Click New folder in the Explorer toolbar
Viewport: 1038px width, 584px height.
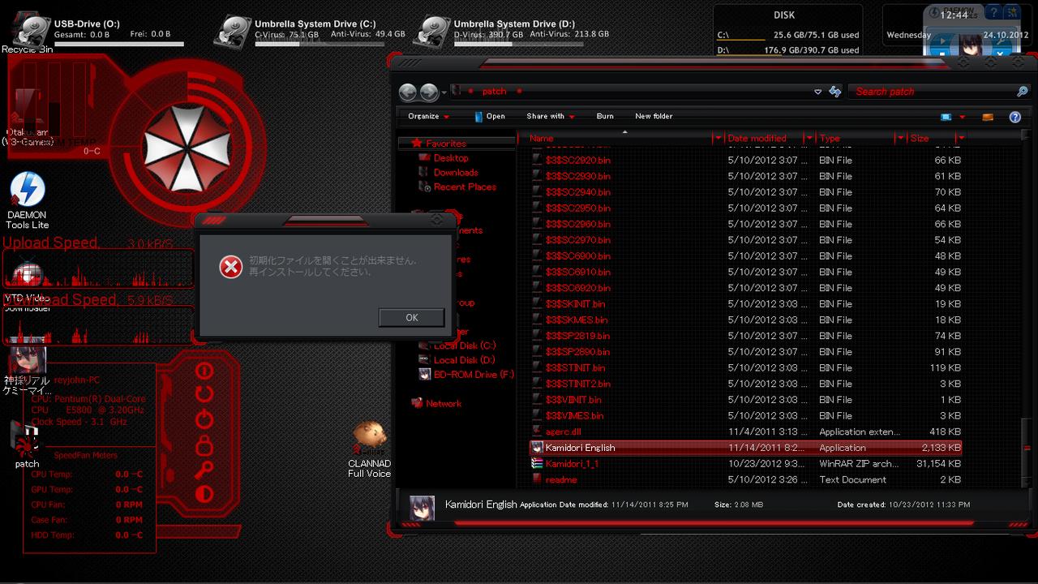point(654,116)
